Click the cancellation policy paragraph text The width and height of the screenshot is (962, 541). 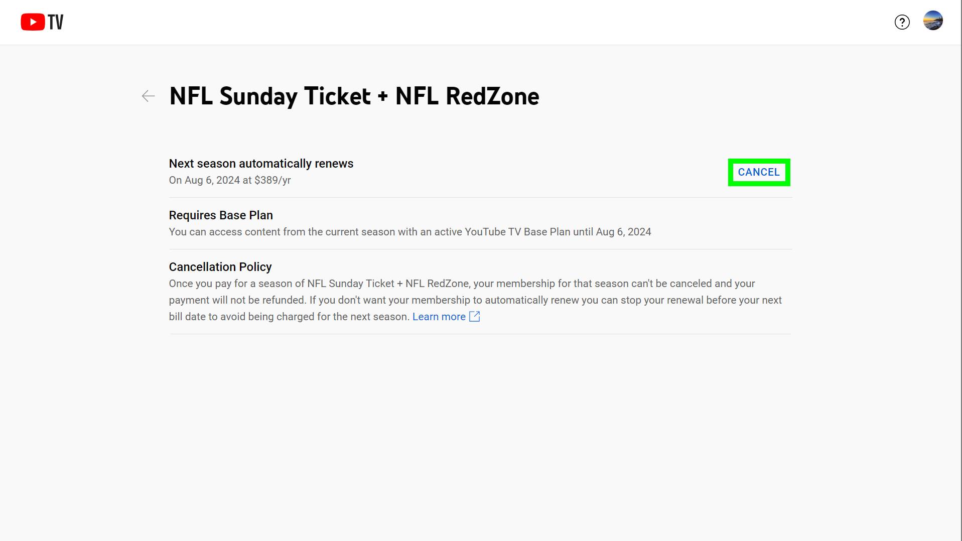click(475, 300)
